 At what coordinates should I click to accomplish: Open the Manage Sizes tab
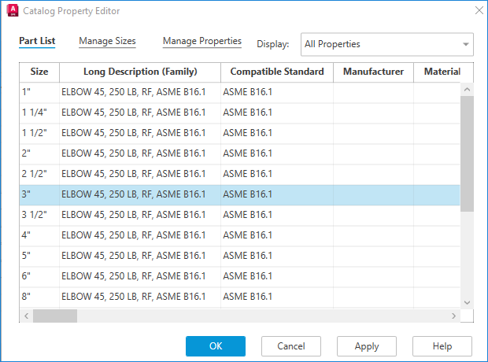[x=107, y=42]
